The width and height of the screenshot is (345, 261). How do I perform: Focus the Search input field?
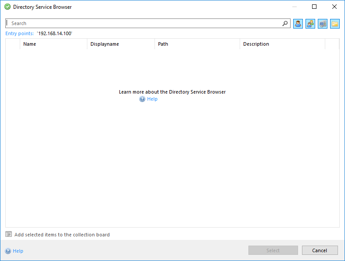point(145,23)
